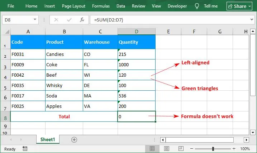Click the Select All corner triangle
The height and width of the screenshot is (153, 257).
[x=8, y=31]
